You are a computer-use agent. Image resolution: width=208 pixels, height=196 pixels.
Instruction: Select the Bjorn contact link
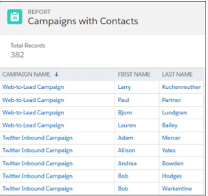125,112
